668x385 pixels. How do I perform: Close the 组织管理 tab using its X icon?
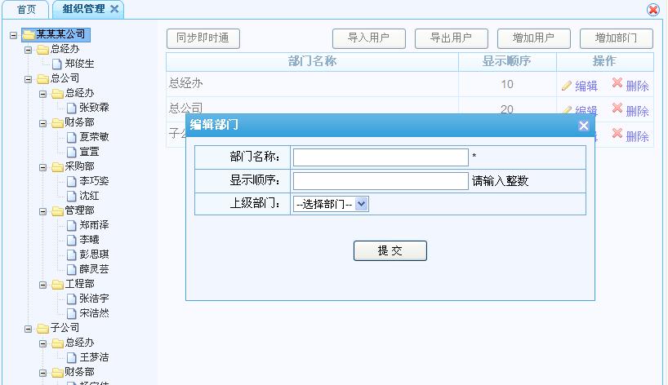(x=114, y=9)
